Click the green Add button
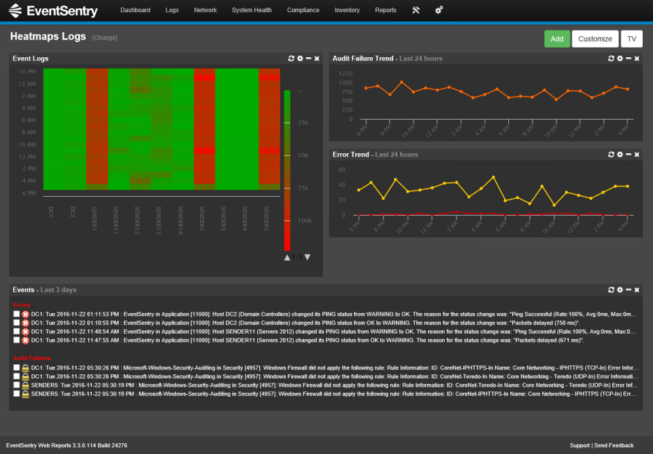Screen dimensions: 653x454 pyautogui.click(x=557, y=39)
